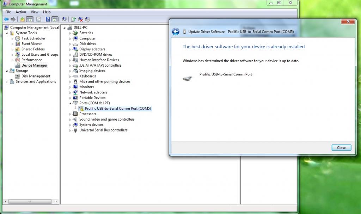This screenshot has height=214, width=361.
Task: Select Mice and other pointing devices
Action: [x=105, y=81]
